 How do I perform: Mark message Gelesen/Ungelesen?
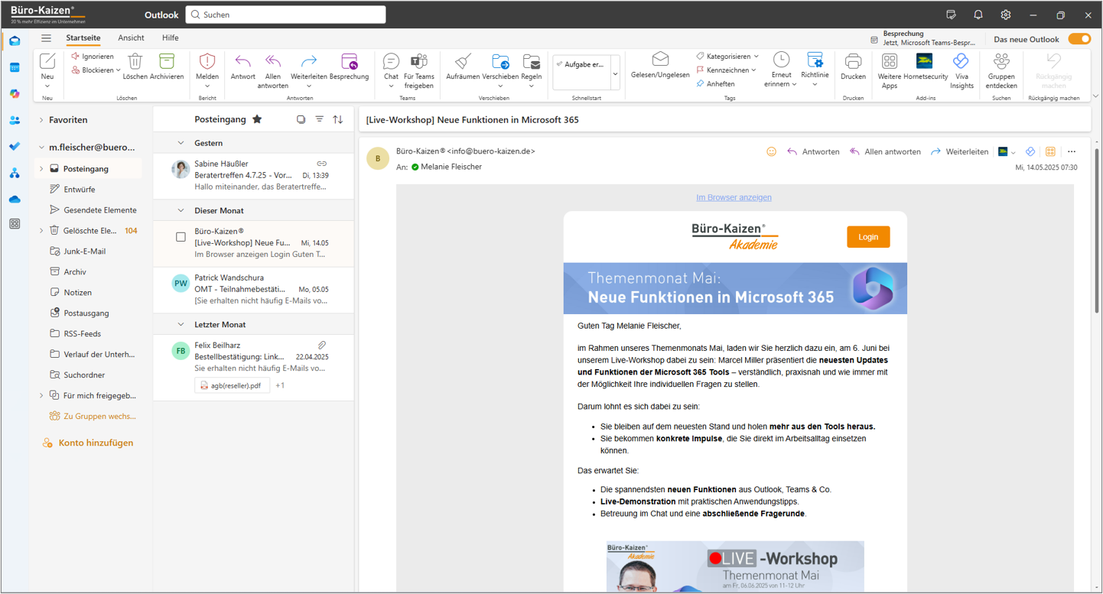[x=660, y=66]
